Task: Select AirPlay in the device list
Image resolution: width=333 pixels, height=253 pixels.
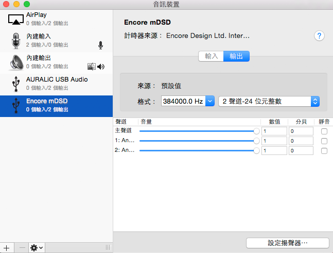Action: click(x=56, y=20)
